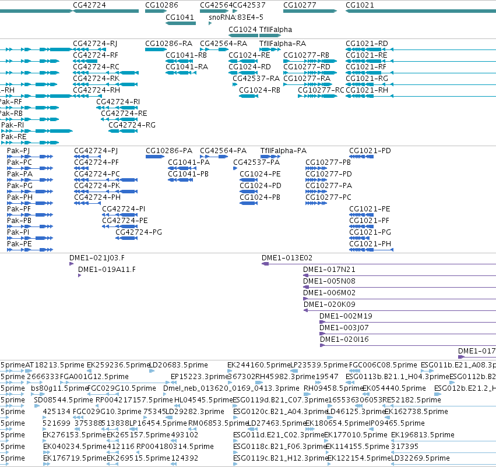Viewport: 496px width, 467px height.
Task: Click EST HL04545.5prime
Action: (203, 400)
